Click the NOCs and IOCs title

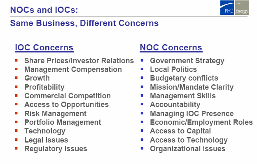(44, 10)
